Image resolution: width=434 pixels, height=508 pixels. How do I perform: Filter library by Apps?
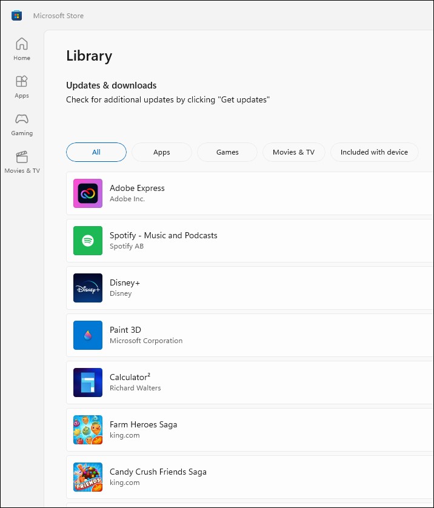coord(162,152)
